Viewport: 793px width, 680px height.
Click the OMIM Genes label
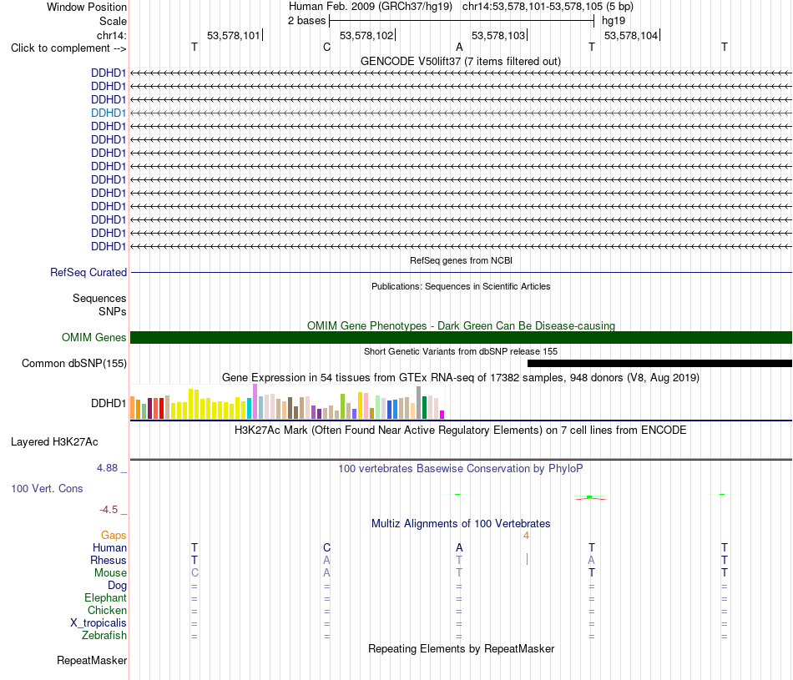[93, 337]
